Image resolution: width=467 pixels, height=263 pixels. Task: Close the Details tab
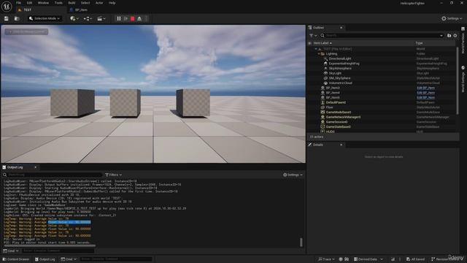[341, 145]
